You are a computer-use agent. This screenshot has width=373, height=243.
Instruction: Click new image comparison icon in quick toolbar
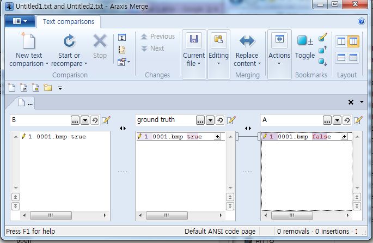(x=36, y=88)
